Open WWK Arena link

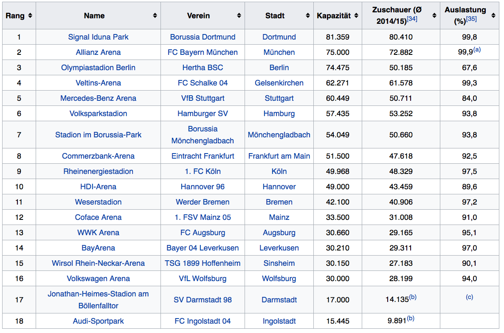pos(98,233)
